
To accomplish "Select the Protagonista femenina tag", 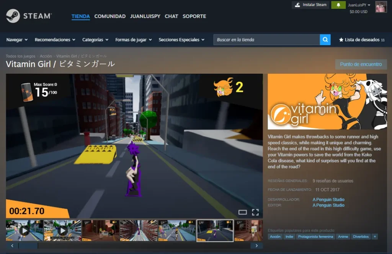I will click(317, 236).
